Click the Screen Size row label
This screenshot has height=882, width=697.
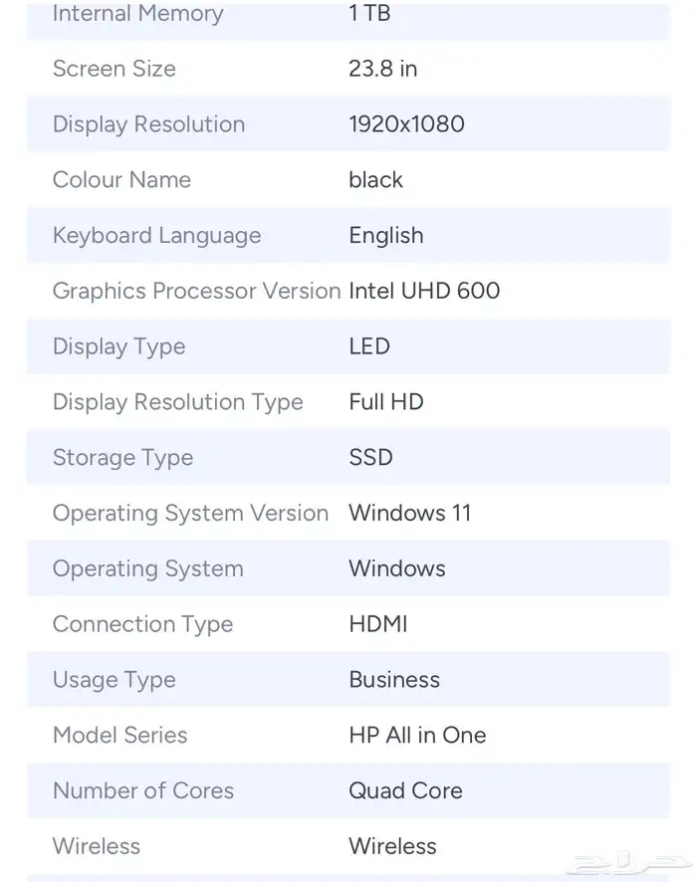[114, 69]
